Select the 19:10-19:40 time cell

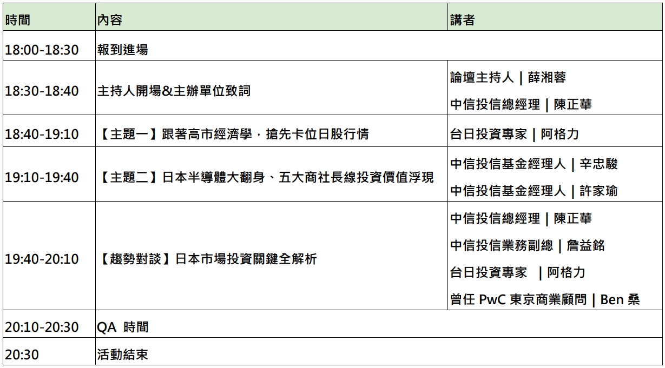(42, 177)
